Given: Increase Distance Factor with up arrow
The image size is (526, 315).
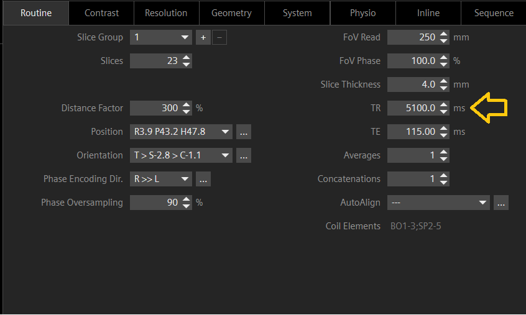Looking at the screenshot, I should click(187, 105).
